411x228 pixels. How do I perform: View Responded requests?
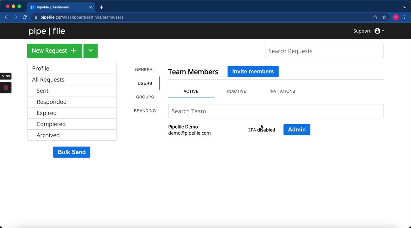[72, 102]
